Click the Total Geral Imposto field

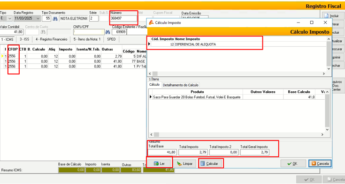pyautogui.click(x=254, y=152)
